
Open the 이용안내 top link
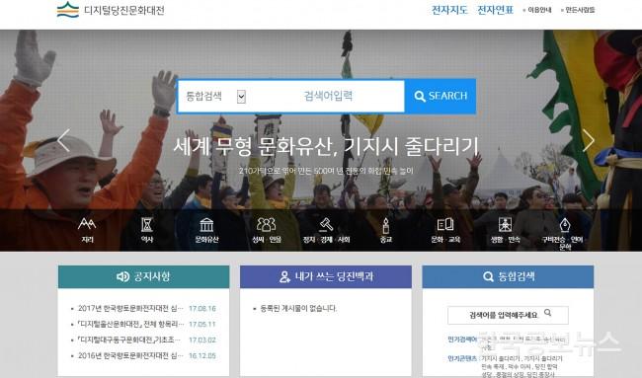[537, 10]
